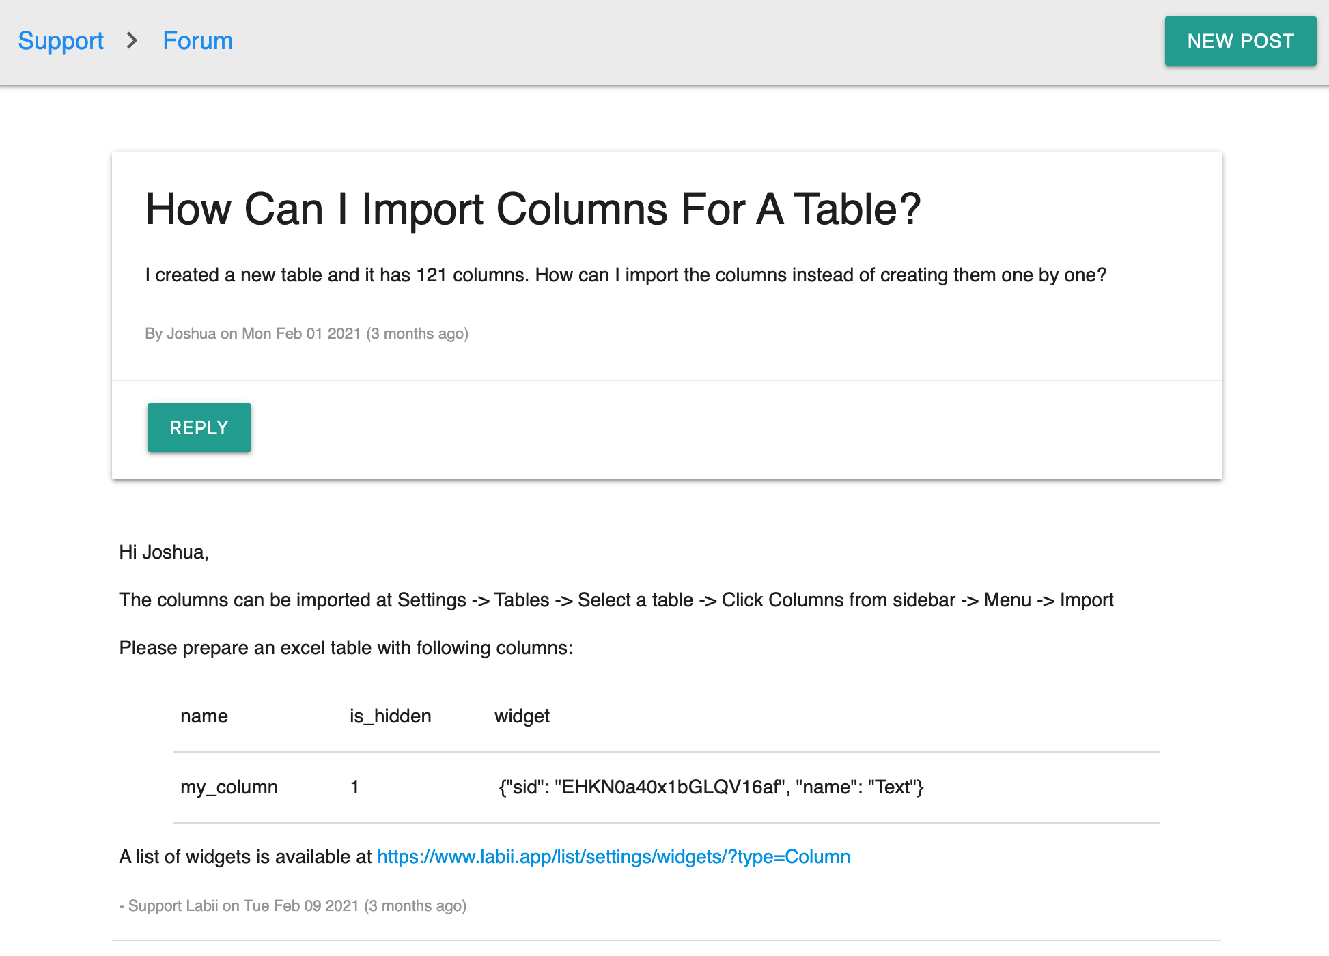Click the is_hidden value 1 cell
The height and width of the screenshot is (956, 1329).
click(x=354, y=787)
